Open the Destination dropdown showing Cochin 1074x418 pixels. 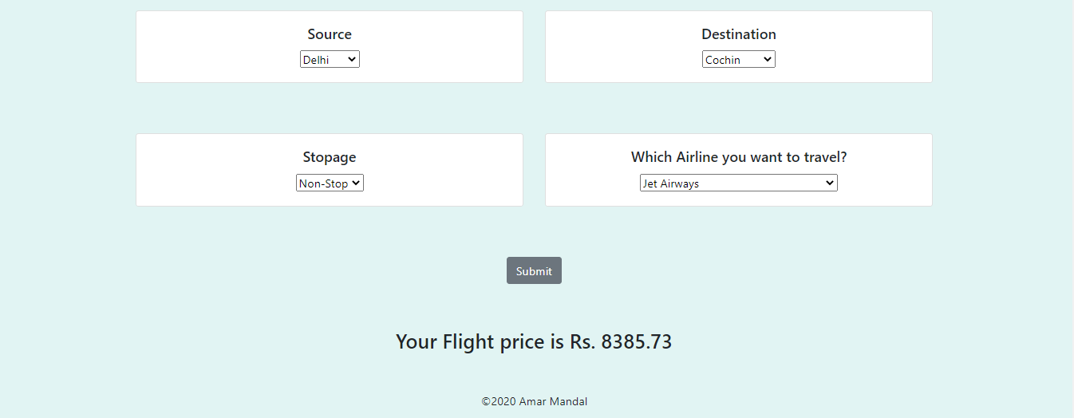click(x=738, y=60)
